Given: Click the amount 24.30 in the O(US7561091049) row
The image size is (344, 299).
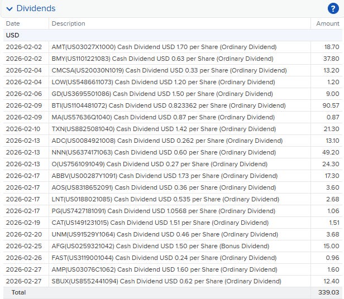Looking at the screenshot, I should (331, 164).
